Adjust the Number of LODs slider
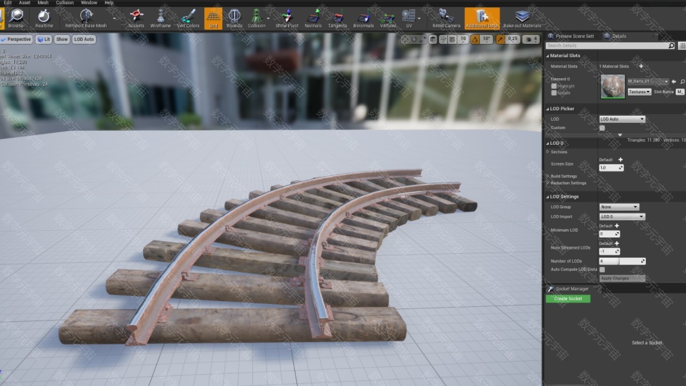The width and height of the screenshot is (686, 386). click(622, 261)
